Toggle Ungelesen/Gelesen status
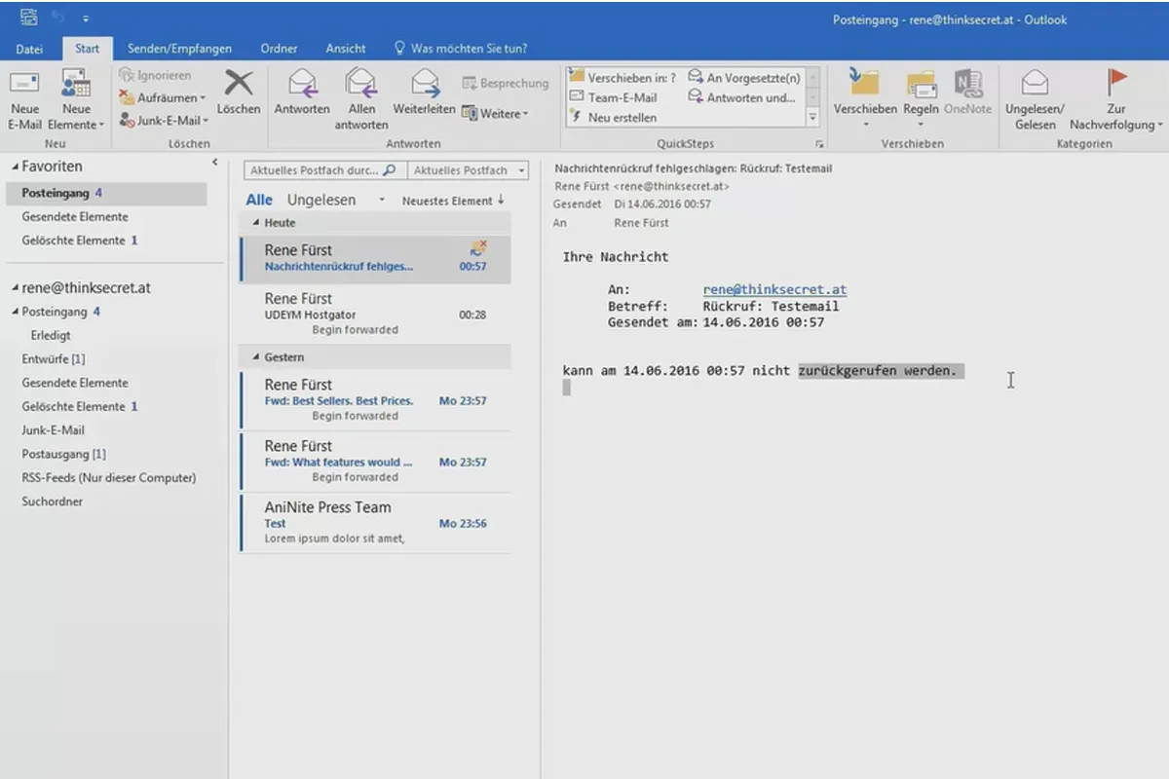1169x779 pixels. click(1035, 100)
